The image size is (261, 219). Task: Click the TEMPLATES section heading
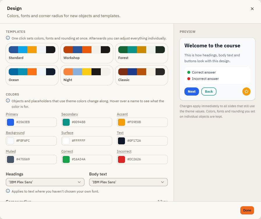pos(15,32)
